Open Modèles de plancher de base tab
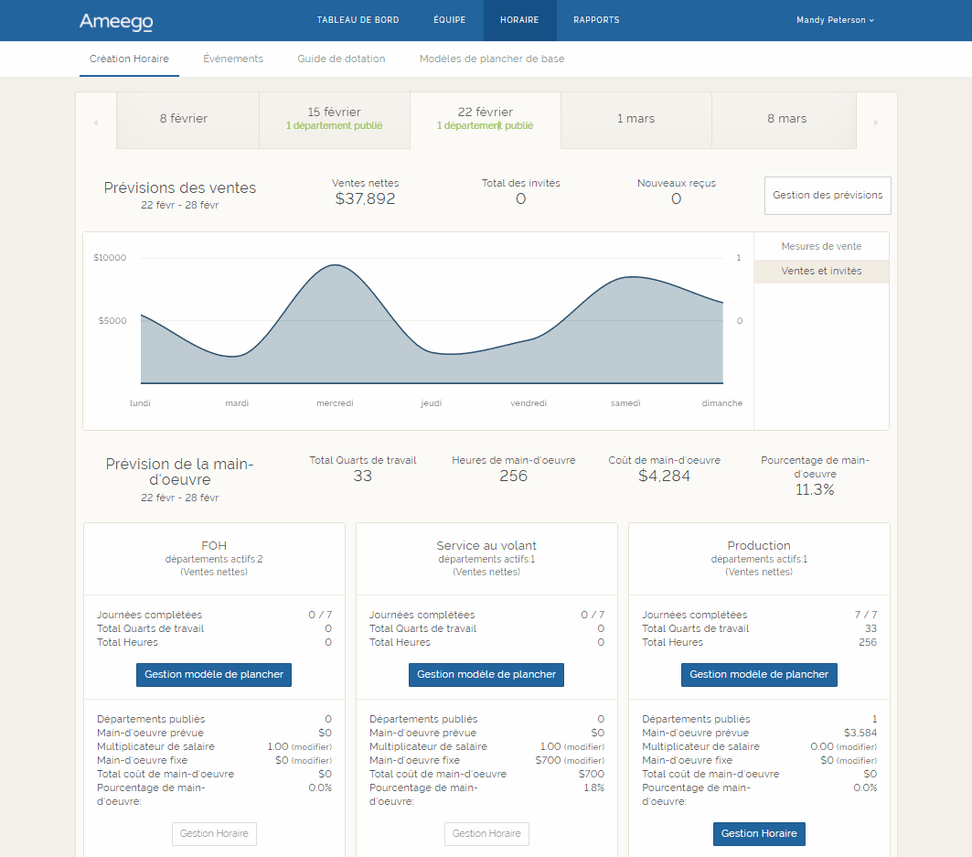Image resolution: width=972 pixels, height=857 pixels. coord(492,59)
